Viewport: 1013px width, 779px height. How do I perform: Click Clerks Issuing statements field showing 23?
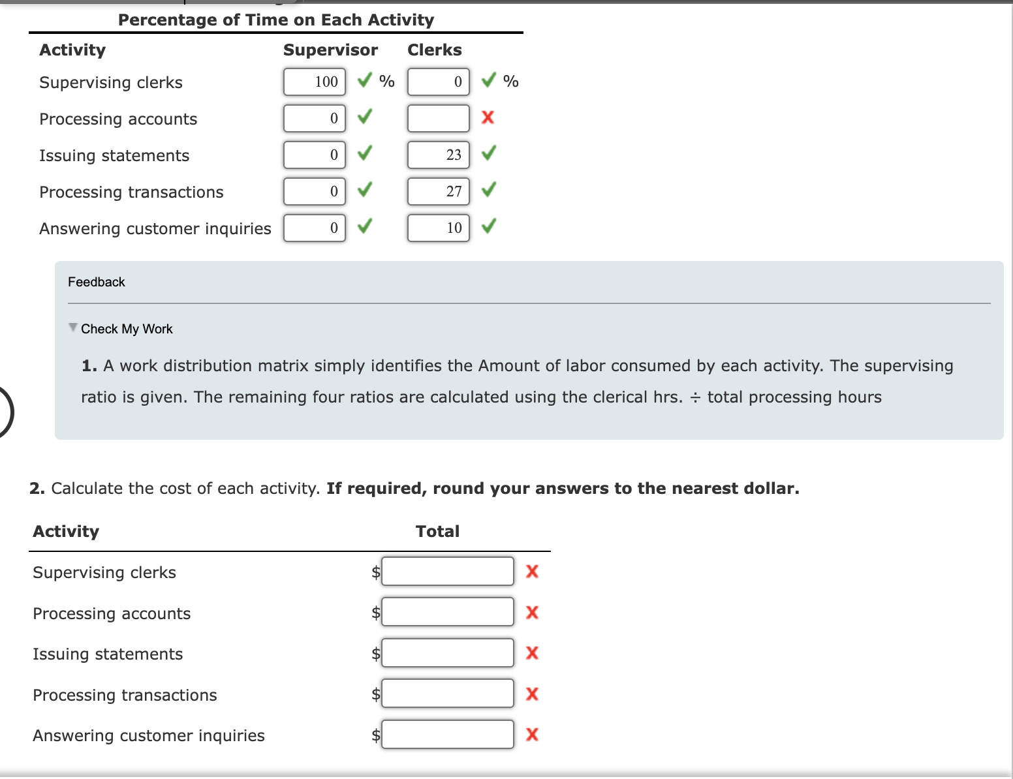[x=439, y=155]
